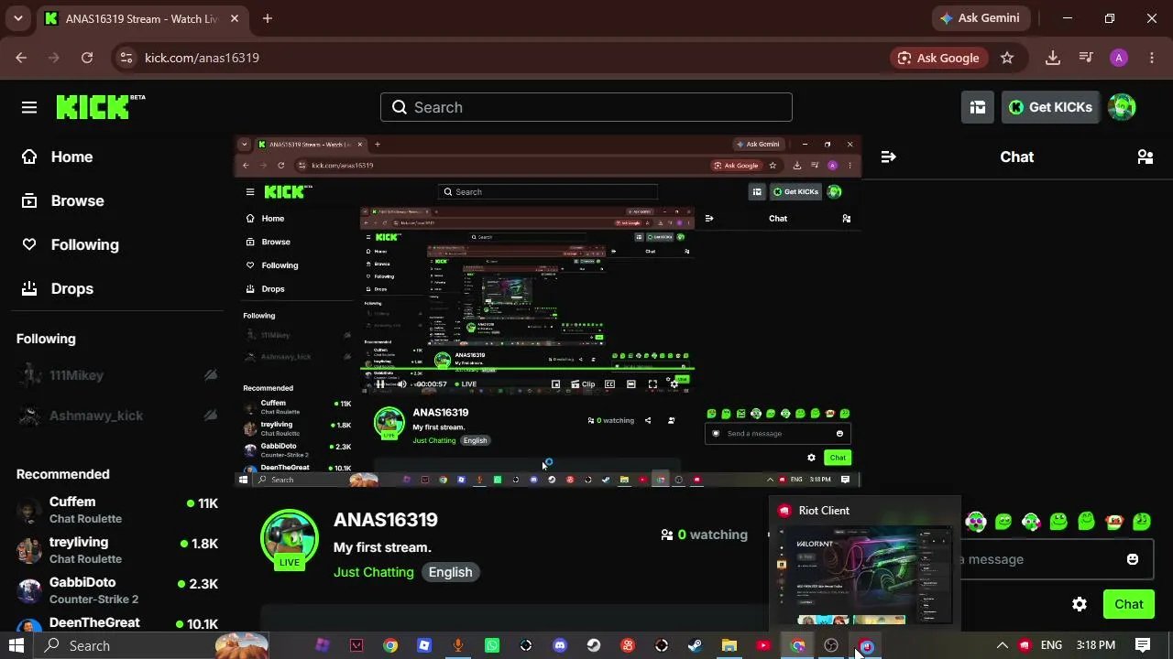Screen dimensions: 1173x659
Task: Open DeenTheGreat's recommended channel
Action: point(117,623)
